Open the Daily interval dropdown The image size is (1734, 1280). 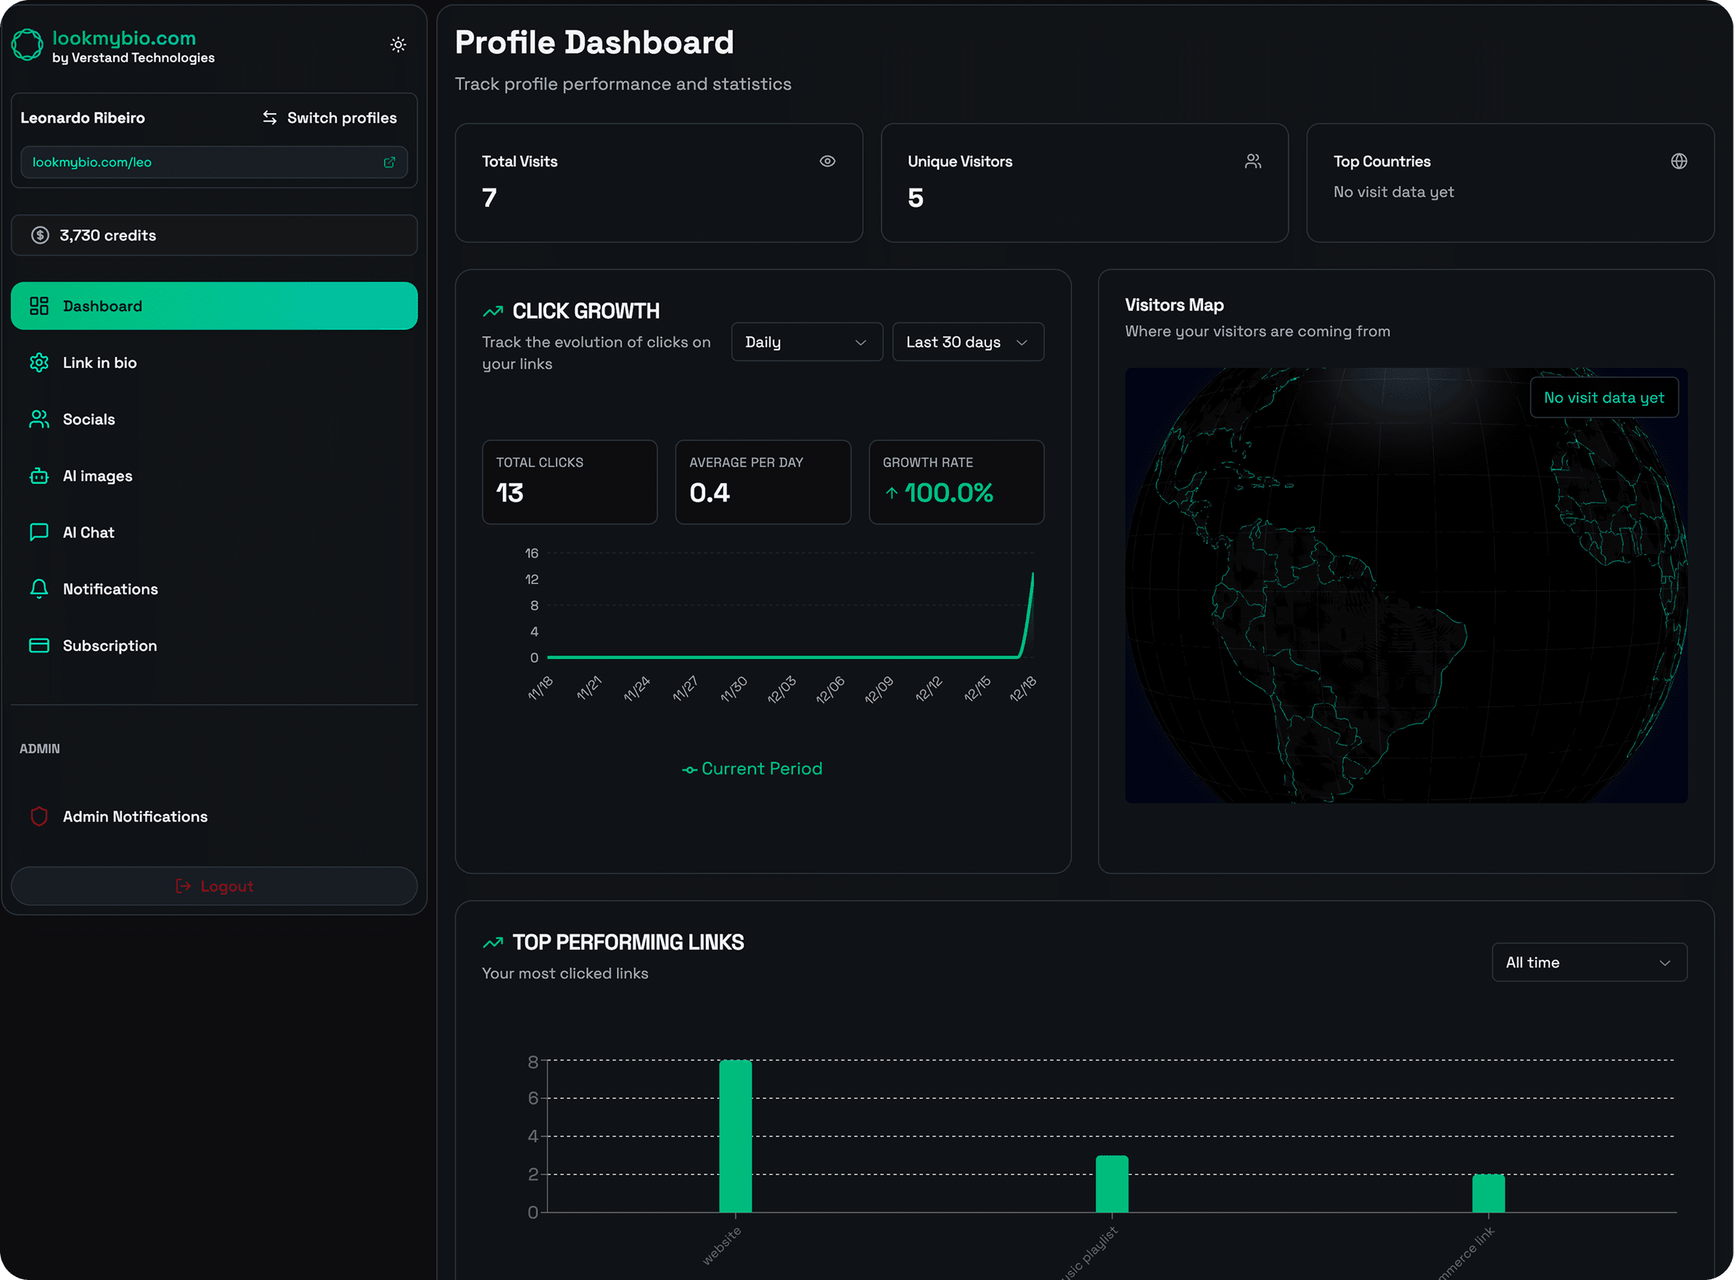pyautogui.click(x=806, y=342)
